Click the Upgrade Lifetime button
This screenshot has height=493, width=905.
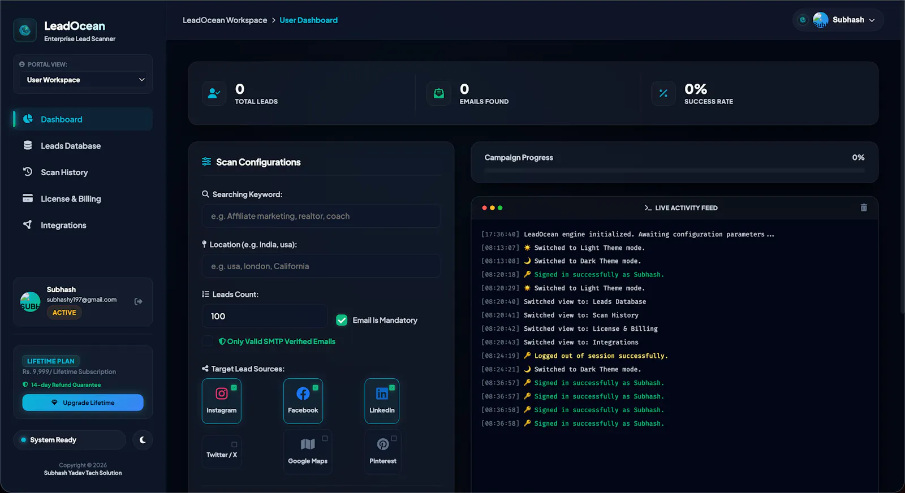(83, 403)
